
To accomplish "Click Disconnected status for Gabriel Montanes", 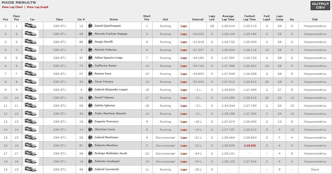I will 165,138.
